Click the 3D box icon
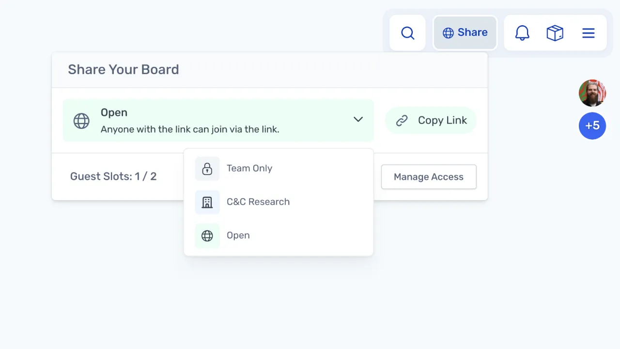Screen dimensions: 620x349 pos(555,33)
